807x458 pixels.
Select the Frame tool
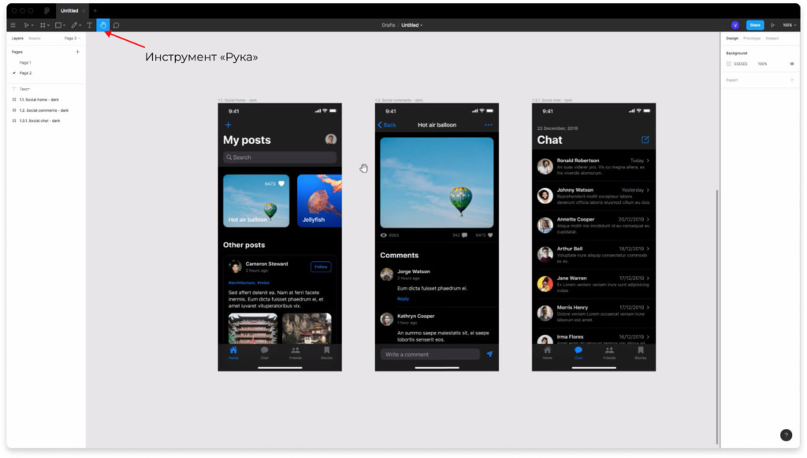(x=43, y=25)
